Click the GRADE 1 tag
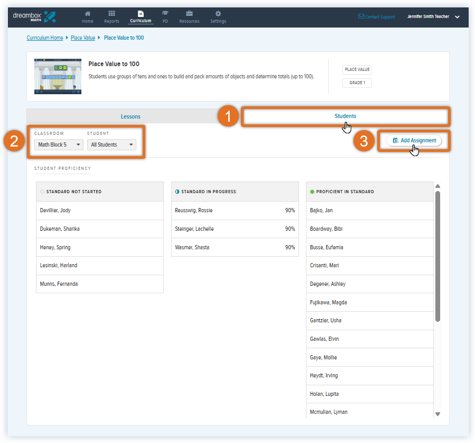Viewport: 475px width, 443px height. point(357,83)
